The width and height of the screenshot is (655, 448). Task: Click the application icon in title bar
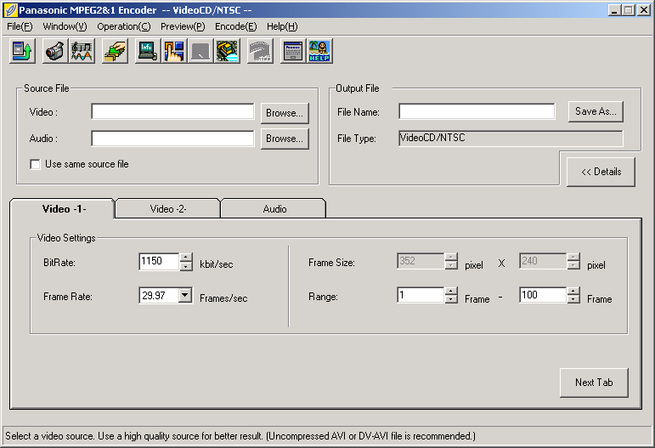[x=11, y=9]
